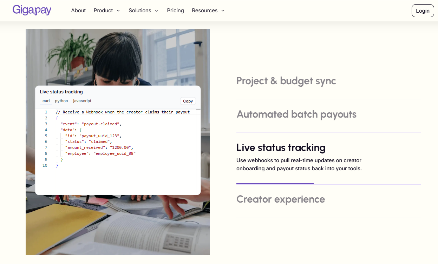Expand the Creator experience section
Viewport: 438px width, 264px height.
point(280,199)
